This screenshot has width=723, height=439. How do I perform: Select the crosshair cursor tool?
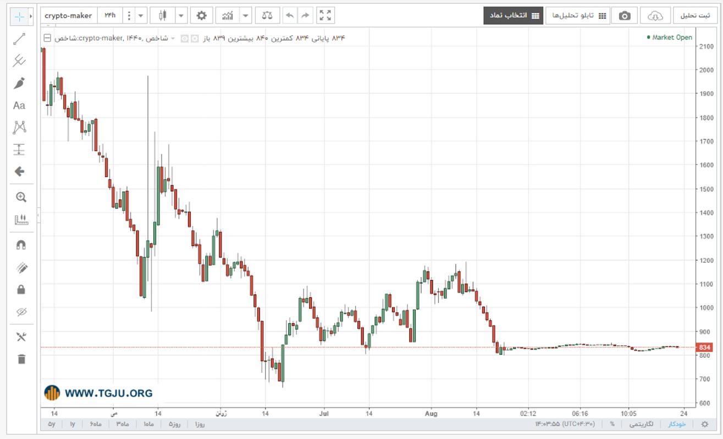19,16
